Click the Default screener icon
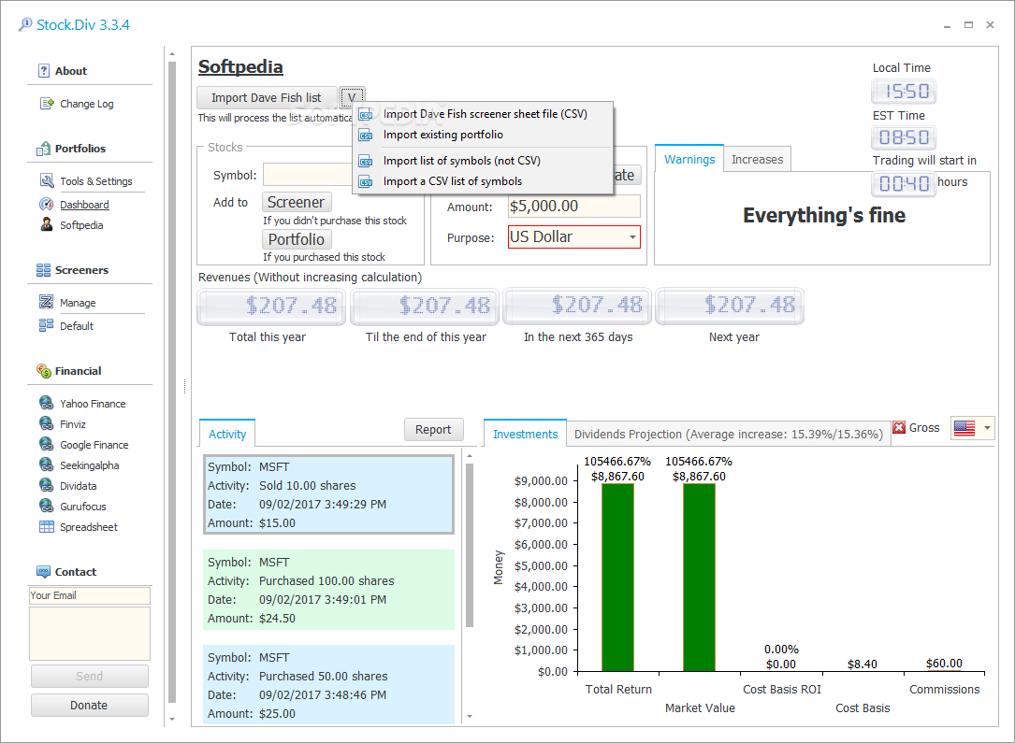 47,326
